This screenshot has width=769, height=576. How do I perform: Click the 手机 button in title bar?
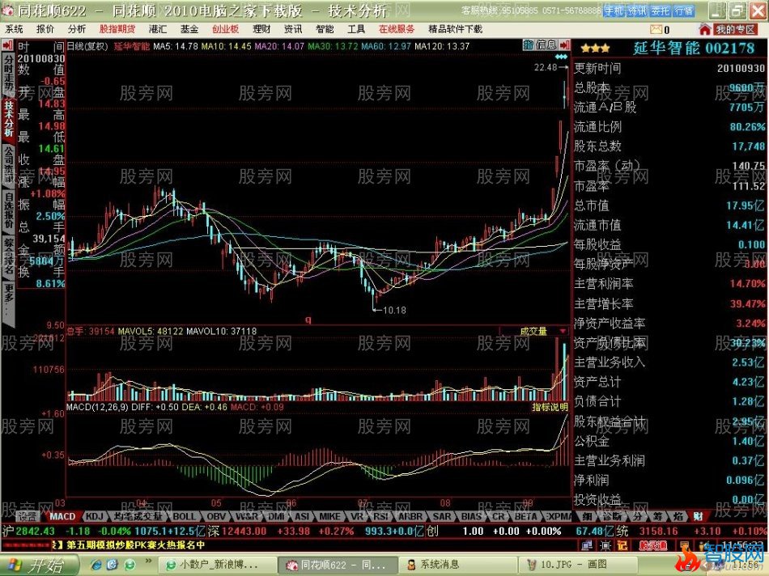(614, 11)
